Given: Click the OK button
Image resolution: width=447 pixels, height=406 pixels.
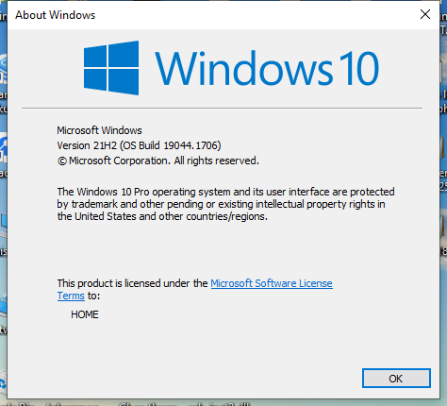Looking at the screenshot, I should pyautogui.click(x=396, y=378).
